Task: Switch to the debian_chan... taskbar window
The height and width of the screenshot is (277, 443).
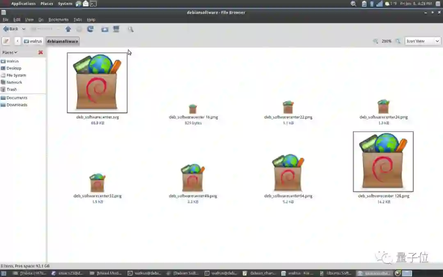Action: tap(259, 273)
